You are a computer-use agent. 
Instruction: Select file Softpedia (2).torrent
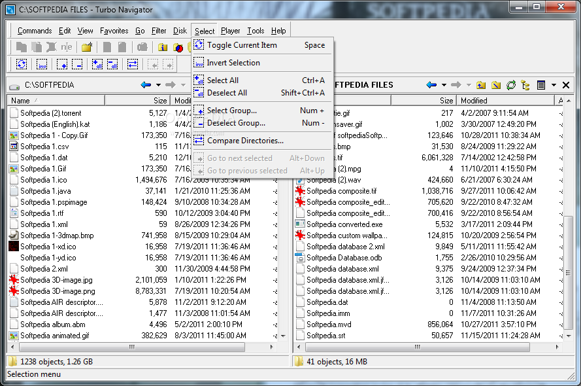[x=51, y=113]
